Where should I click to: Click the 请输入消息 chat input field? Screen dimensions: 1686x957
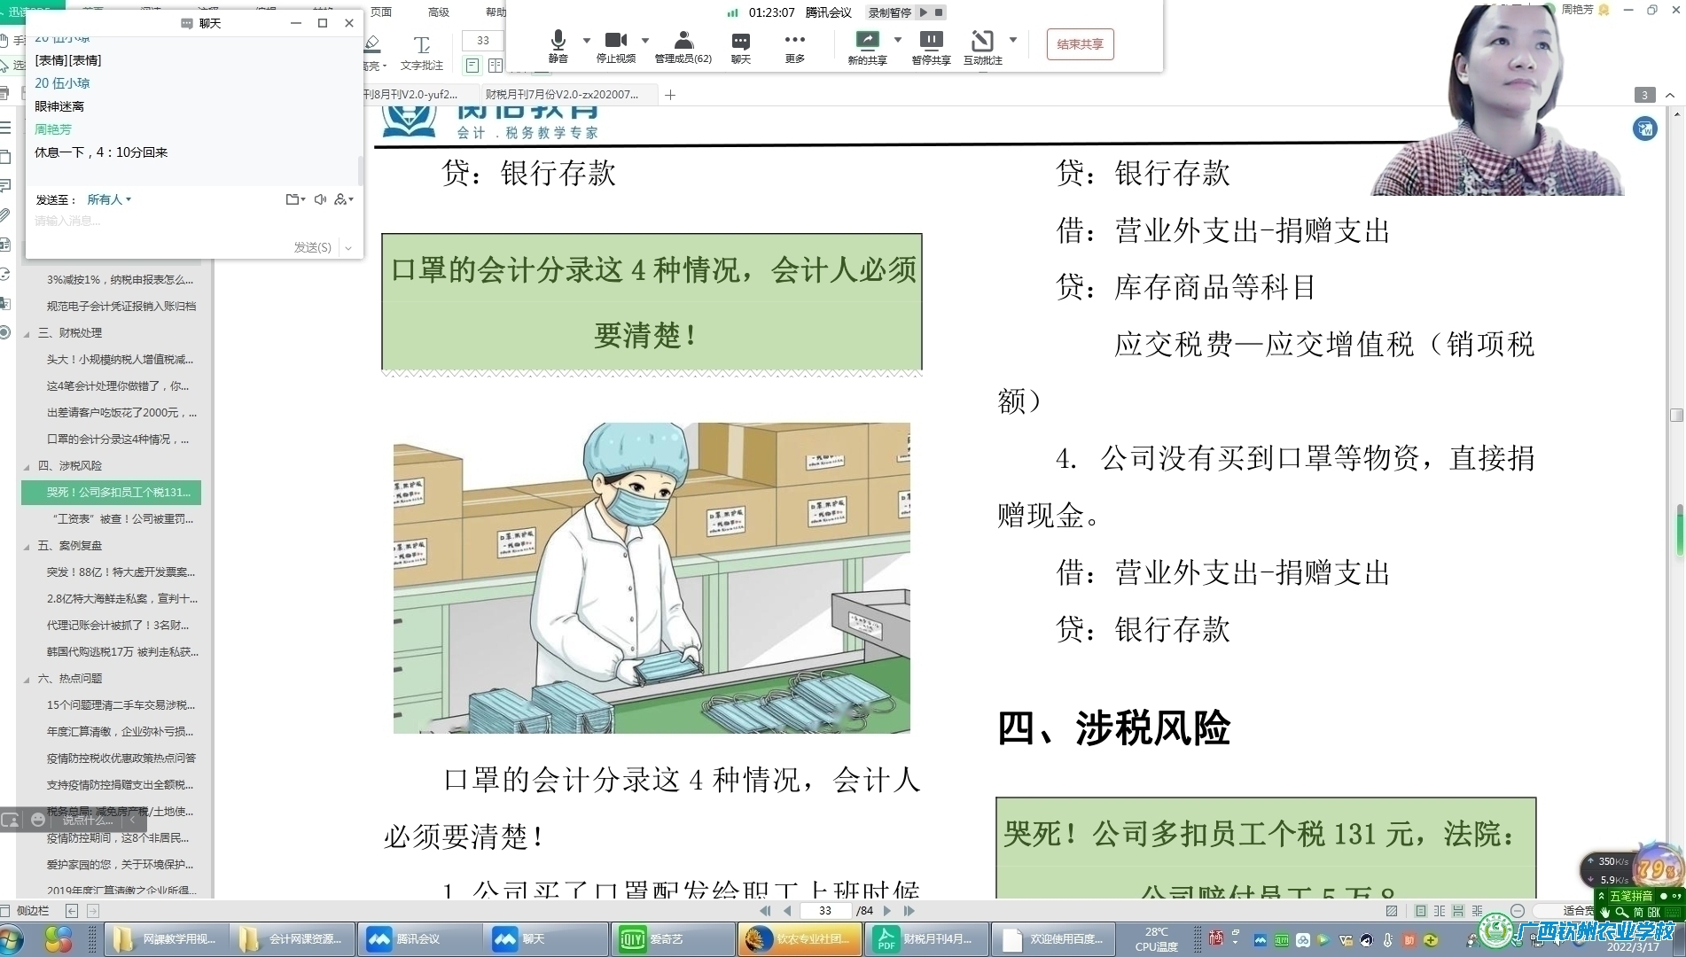pyautogui.click(x=177, y=222)
